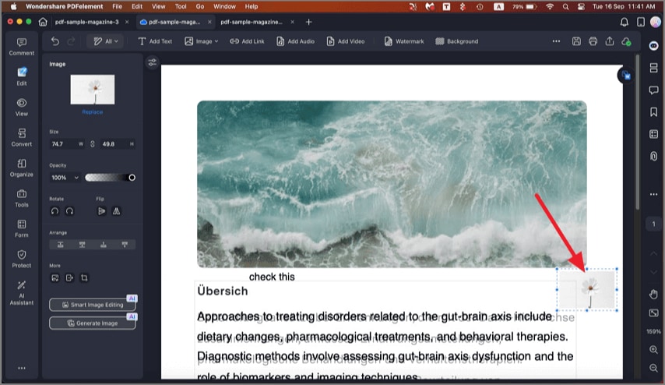Click the crop image icon under More

[84, 277]
